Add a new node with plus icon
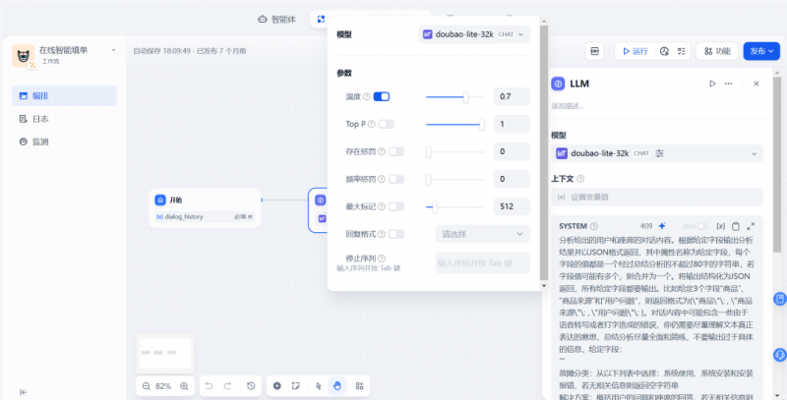 [276, 386]
